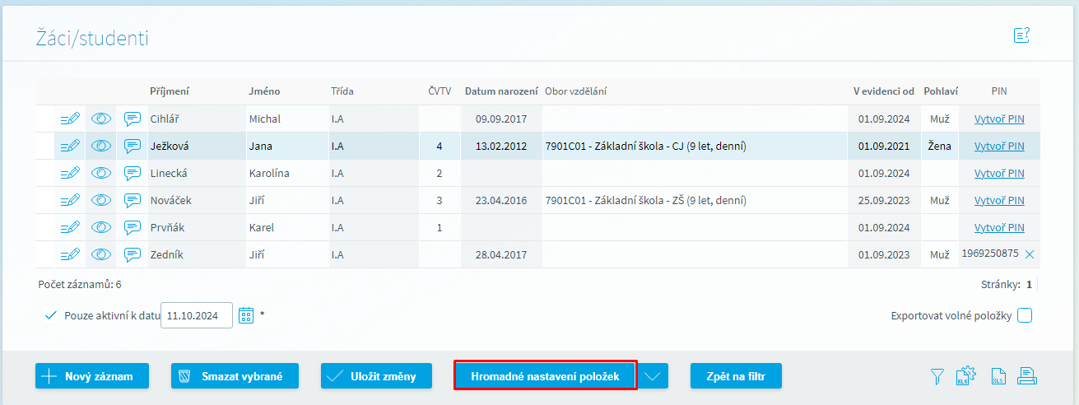Sort table by Příjmení column header
This screenshot has width=1079, height=405.
coord(170,91)
